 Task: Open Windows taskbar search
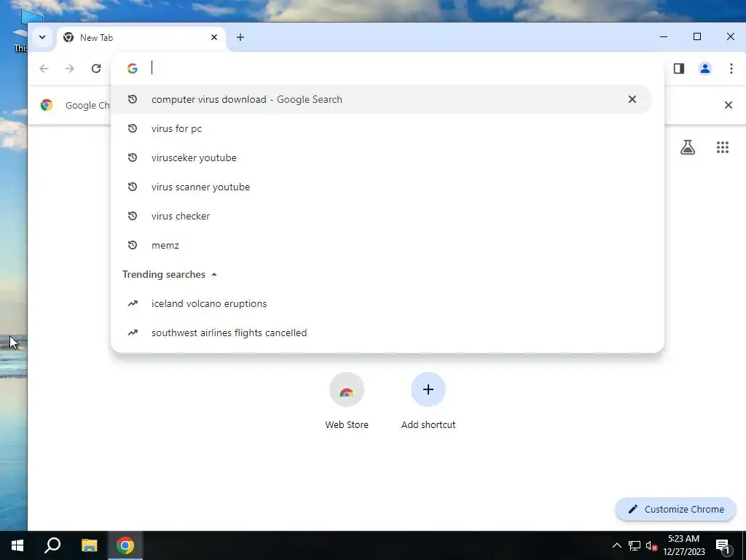(x=52, y=545)
